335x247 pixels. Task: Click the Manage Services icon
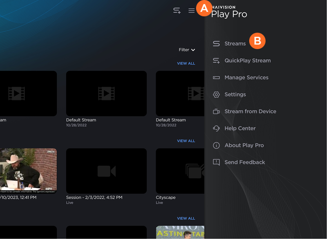click(x=217, y=78)
